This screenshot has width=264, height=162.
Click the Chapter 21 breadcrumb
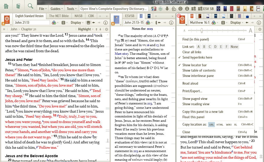click(x=29, y=29)
